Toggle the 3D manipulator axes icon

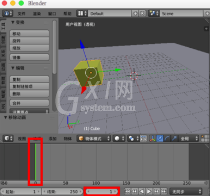[152, 138]
